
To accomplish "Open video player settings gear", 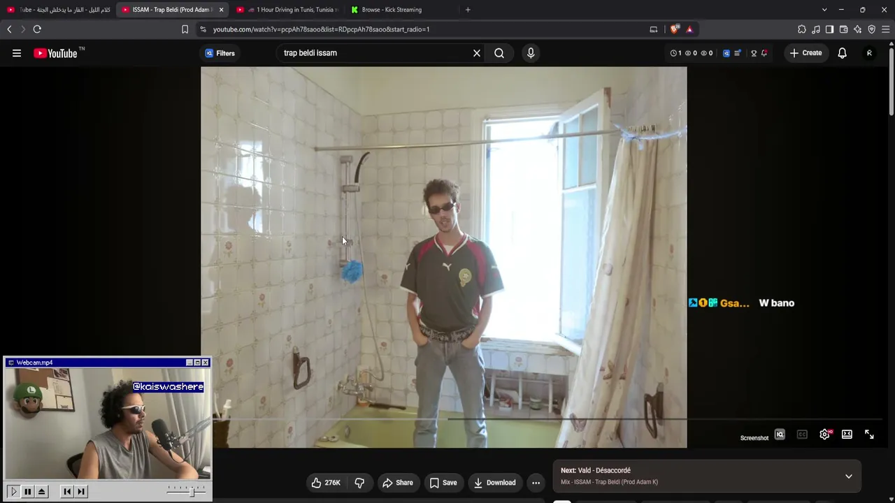I will click(x=825, y=435).
